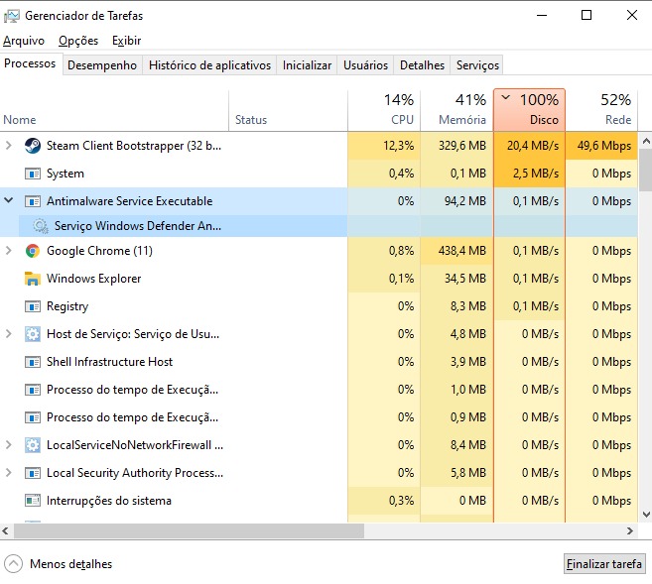Open the Usuários tab
652x584 pixels.
[x=365, y=65]
